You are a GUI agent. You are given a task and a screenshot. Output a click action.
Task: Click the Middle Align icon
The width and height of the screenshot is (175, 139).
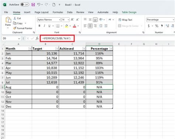coord(90,19)
